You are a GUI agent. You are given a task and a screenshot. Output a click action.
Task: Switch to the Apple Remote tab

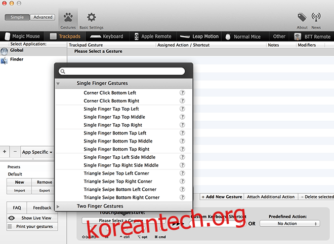153,37
